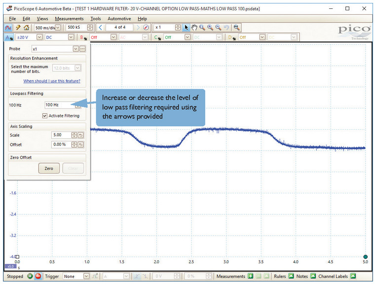The width and height of the screenshot is (376, 285).
Task: Click the lowpass 100 Hz frequency field
Action: (x=60, y=105)
